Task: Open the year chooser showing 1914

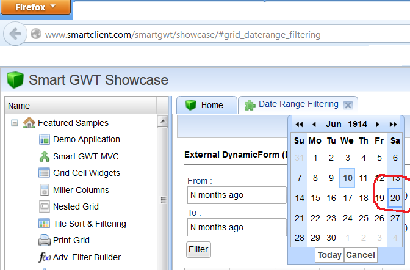Action: [358, 124]
